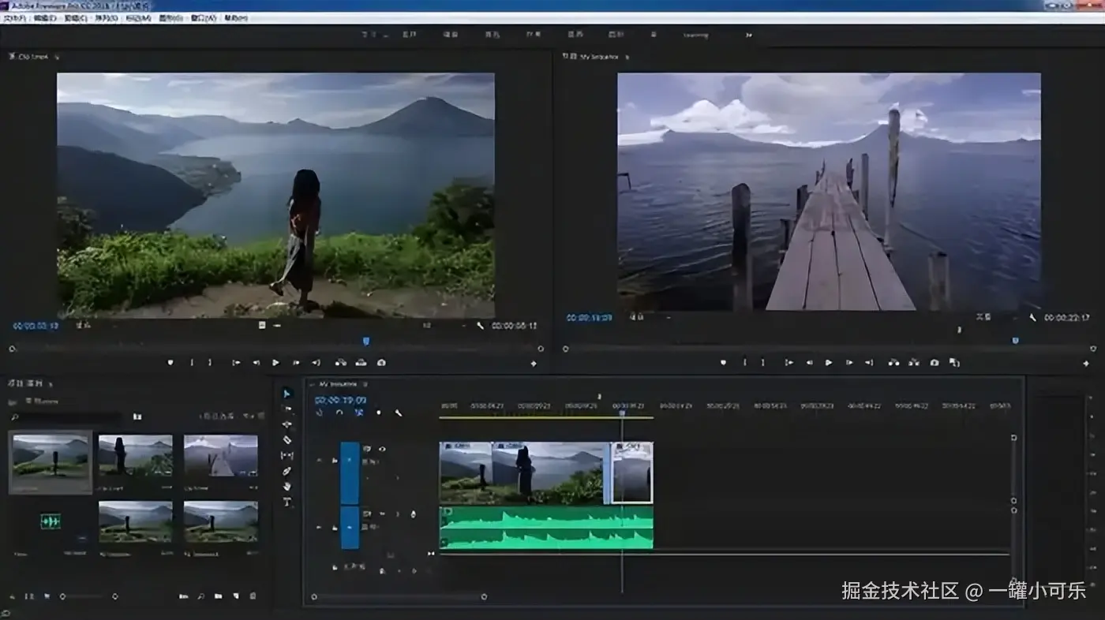Viewport: 1105px width, 620px height.
Task: Select the Slip tool in the tools panel
Action: coord(287,455)
